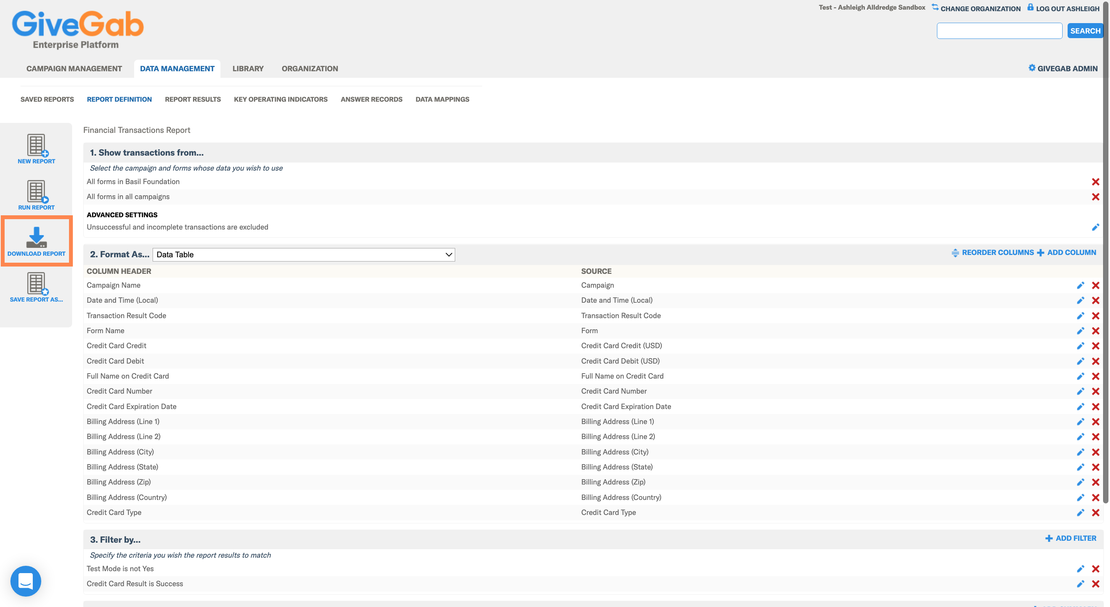Viewport: 1110px width, 607px height.
Task: Edit the Test Mode filter
Action: (x=1080, y=569)
